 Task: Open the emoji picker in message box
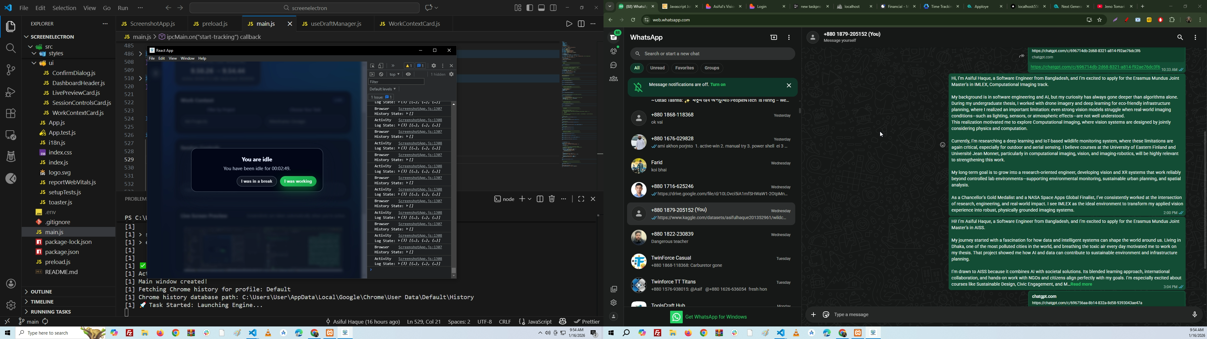click(x=826, y=315)
